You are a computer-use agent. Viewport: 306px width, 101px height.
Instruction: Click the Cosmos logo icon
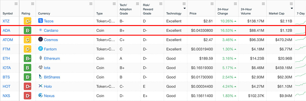pyautogui.click(x=40, y=40)
